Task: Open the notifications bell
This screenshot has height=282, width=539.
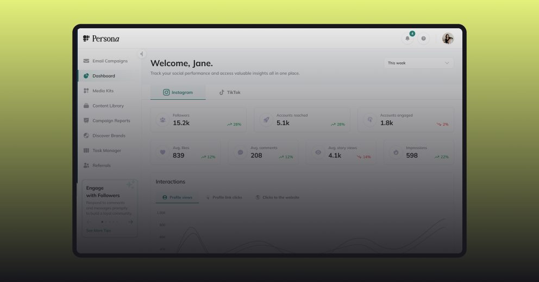Action: (408, 39)
